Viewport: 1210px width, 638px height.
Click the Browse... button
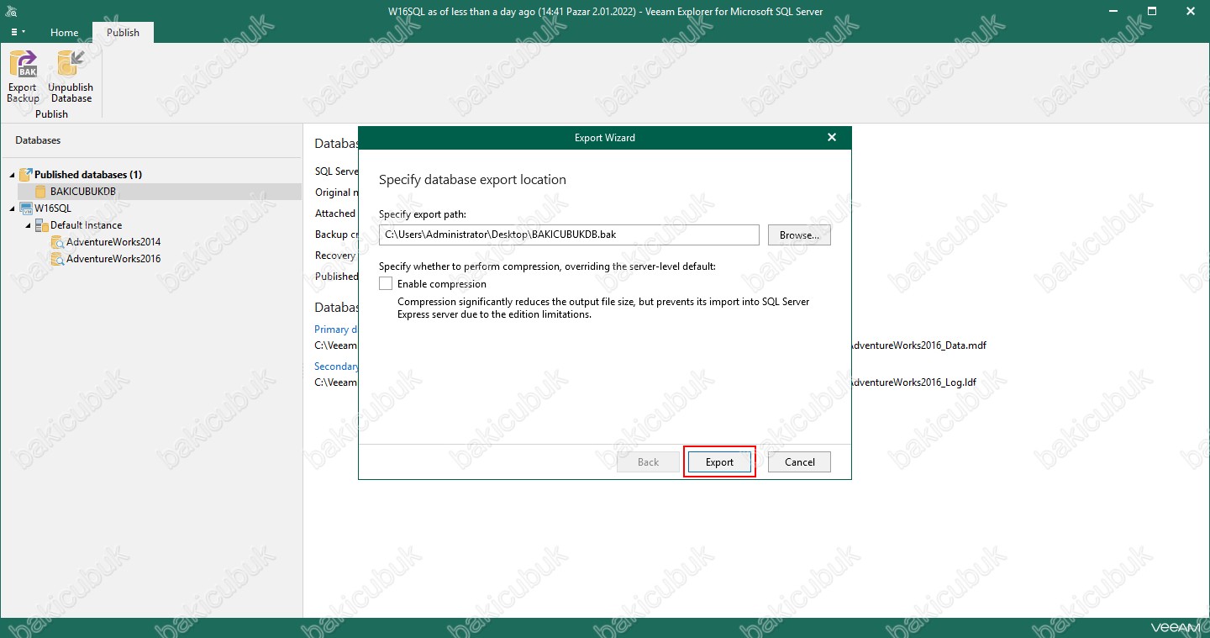[x=799, y=235]
